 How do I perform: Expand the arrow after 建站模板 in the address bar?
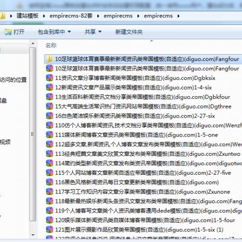point(44,16)
